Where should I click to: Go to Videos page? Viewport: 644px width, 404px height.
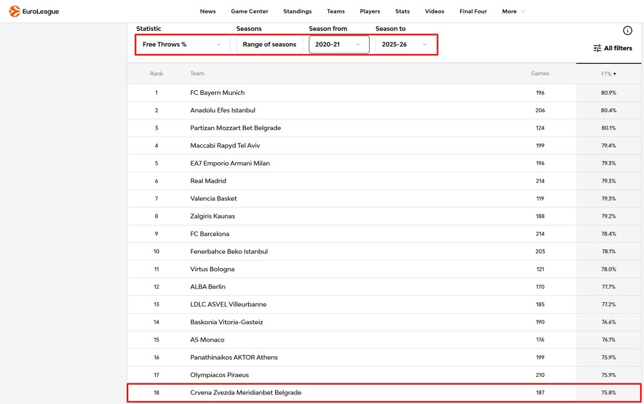[x=435, y=11]
